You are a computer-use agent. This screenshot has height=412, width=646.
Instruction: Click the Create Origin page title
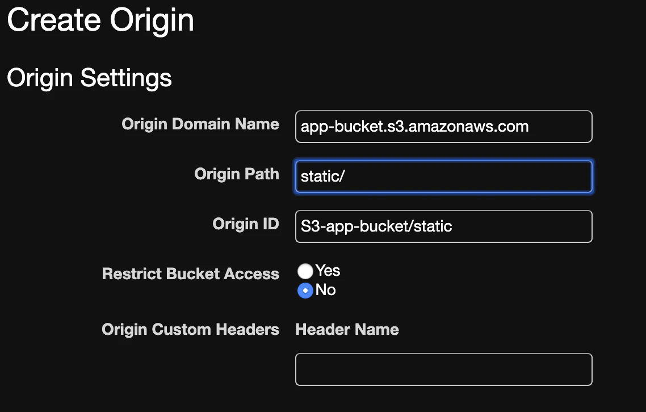tap(100, 20)
